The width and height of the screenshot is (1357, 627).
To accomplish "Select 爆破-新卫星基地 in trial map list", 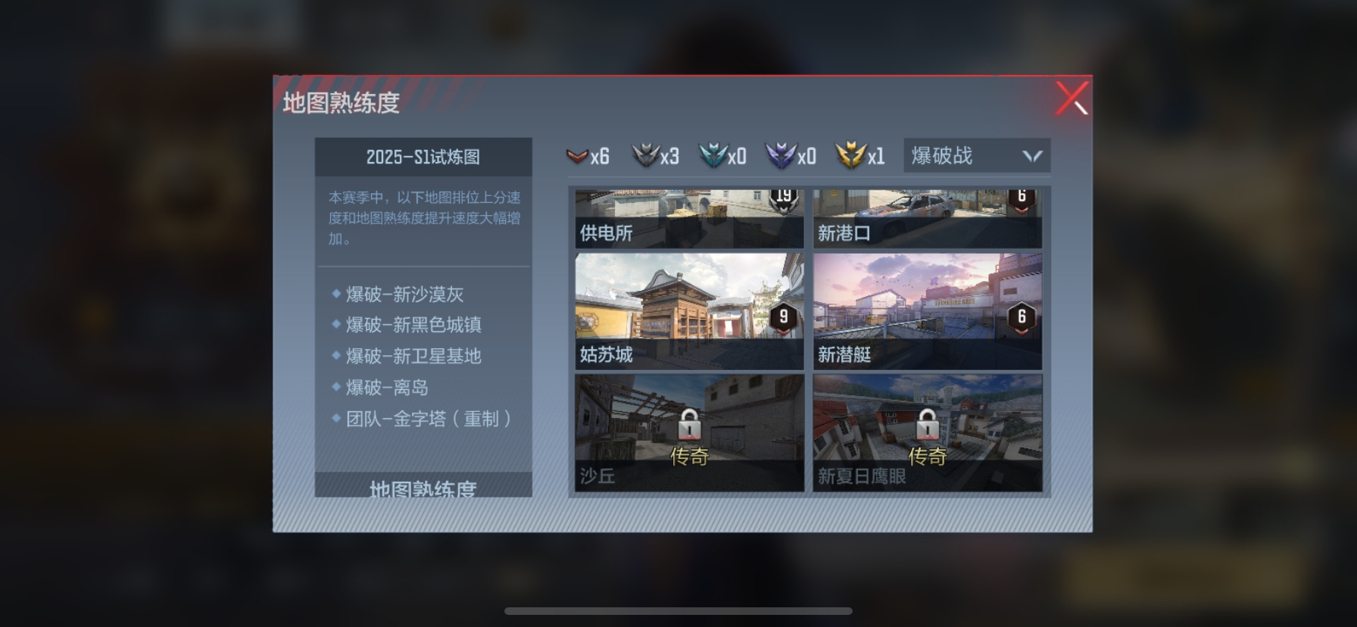I will [413, 356].
